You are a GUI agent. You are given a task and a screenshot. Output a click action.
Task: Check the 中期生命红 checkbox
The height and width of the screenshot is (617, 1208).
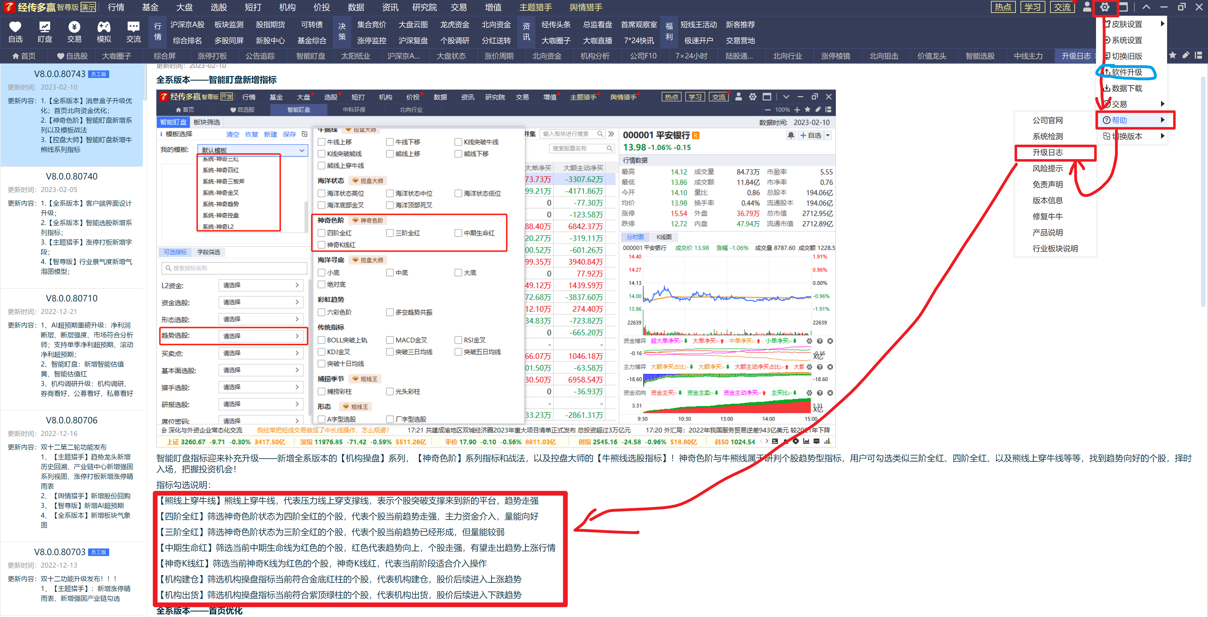458,233
